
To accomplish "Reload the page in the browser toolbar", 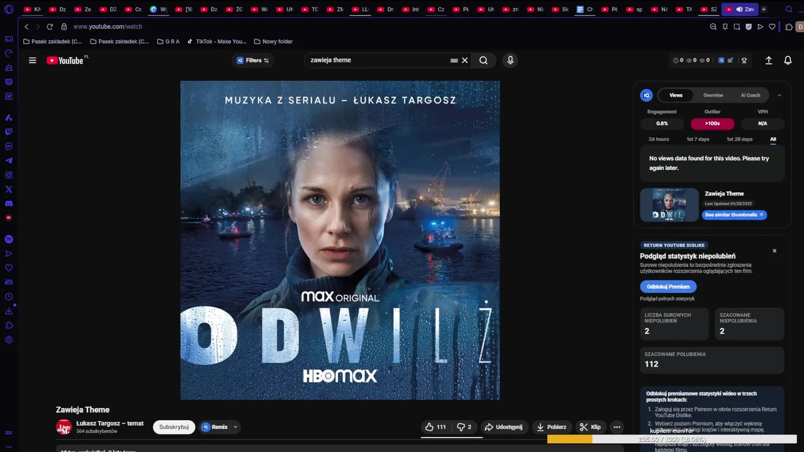I will pos(50,26).
